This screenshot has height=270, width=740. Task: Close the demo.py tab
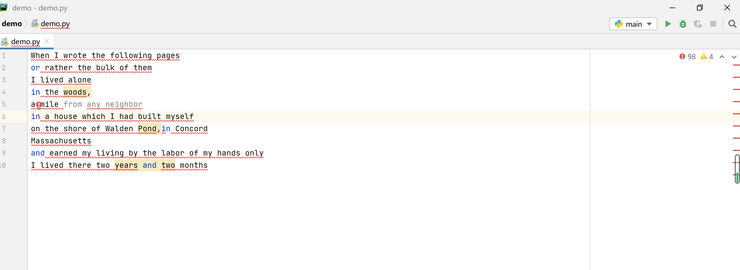pyautogui.click(x=47, y=42)
